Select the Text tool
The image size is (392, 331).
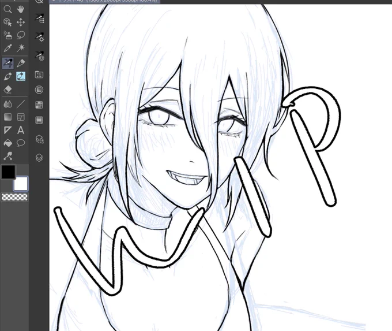tap(21, 130)
